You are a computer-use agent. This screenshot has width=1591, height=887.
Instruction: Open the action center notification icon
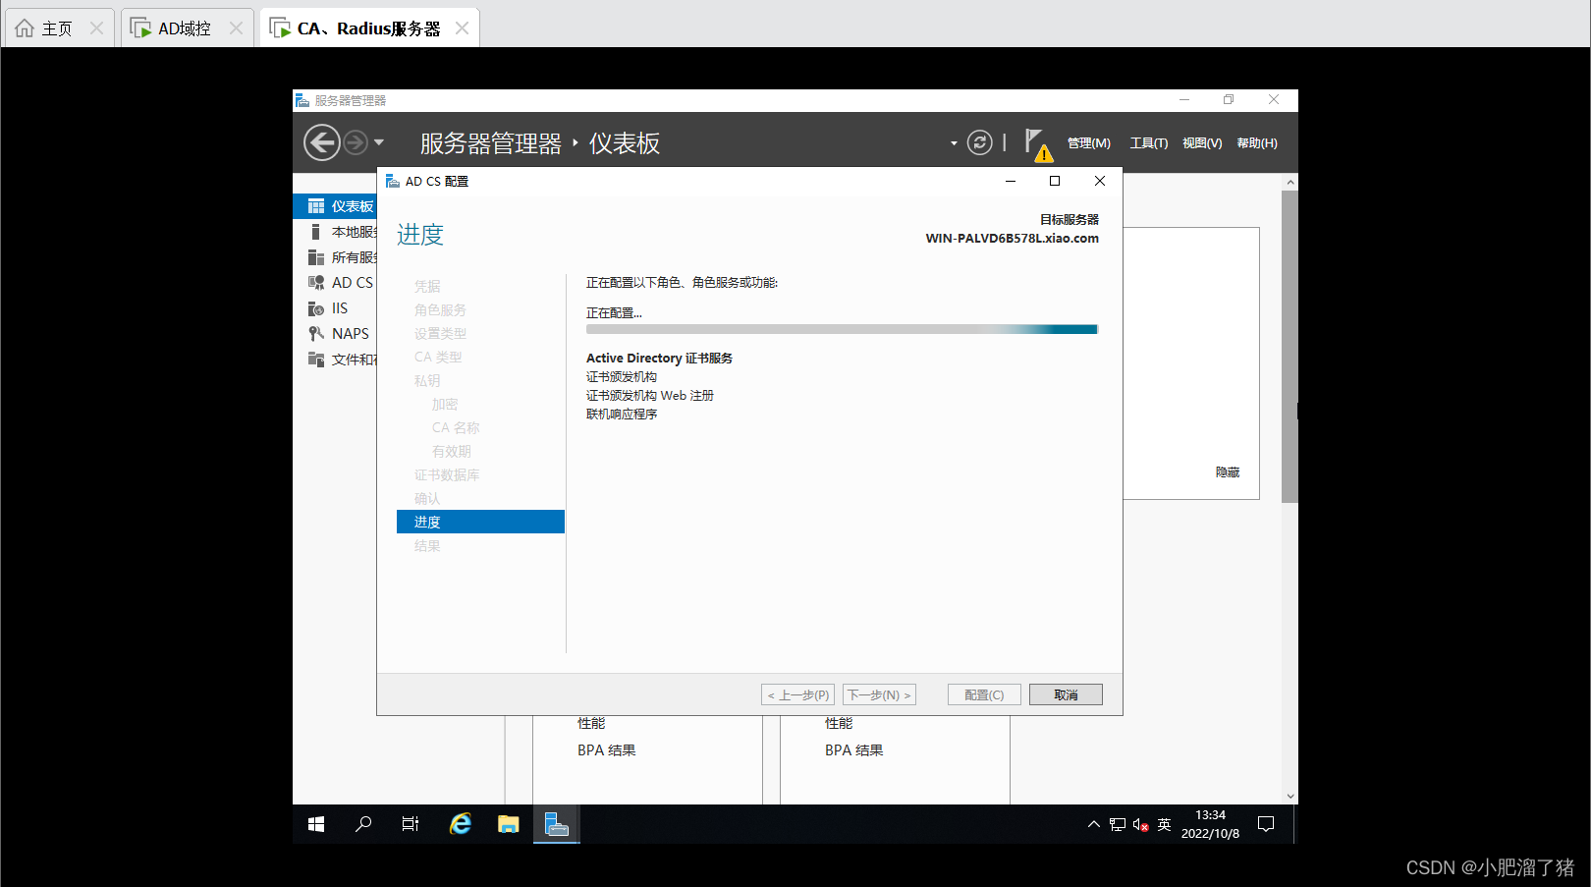coord(1266,824)
